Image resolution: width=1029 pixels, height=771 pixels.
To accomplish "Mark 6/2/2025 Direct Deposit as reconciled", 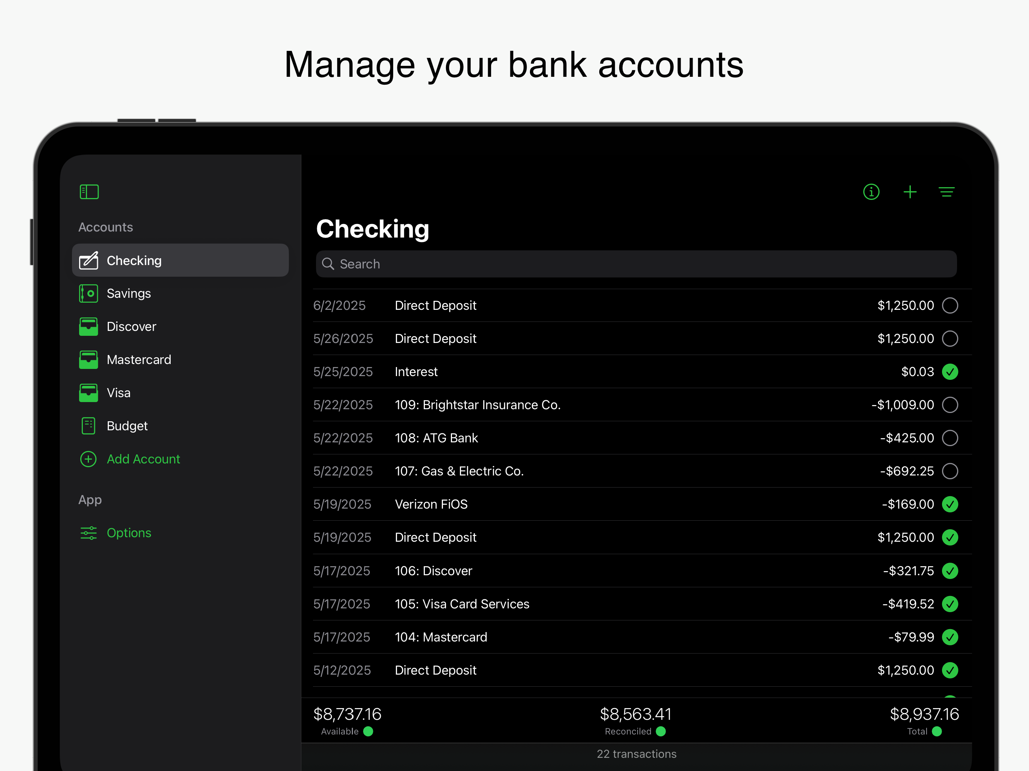I will tap(950, 306).
